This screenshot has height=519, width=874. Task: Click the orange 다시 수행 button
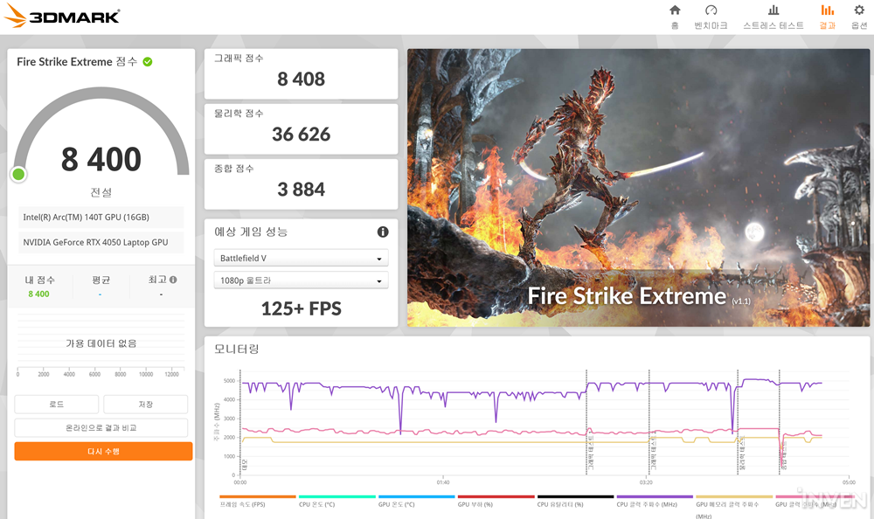[104, 452]
